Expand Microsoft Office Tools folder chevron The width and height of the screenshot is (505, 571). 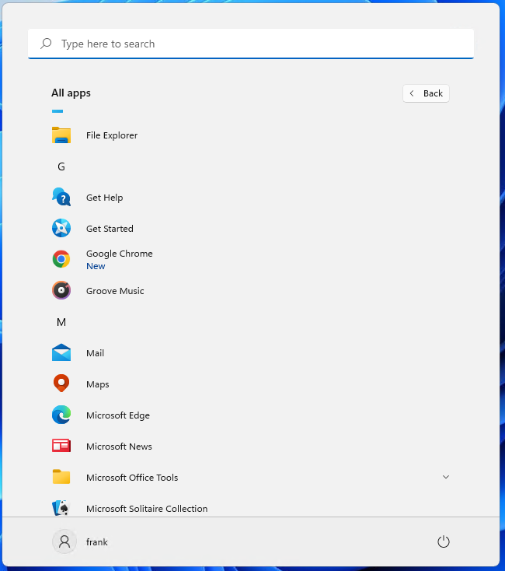pos(446,477)
